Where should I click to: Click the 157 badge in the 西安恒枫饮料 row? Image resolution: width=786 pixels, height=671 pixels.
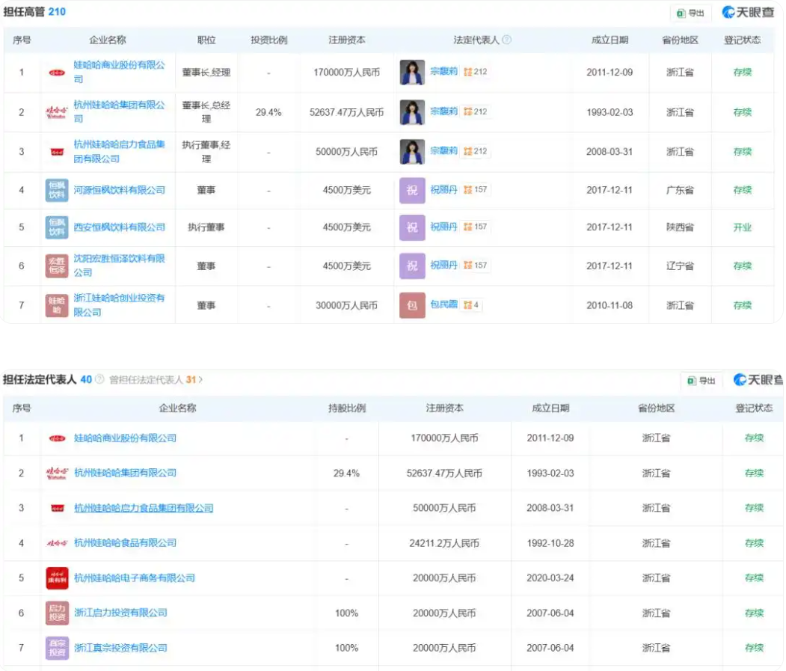click(475, 227)
